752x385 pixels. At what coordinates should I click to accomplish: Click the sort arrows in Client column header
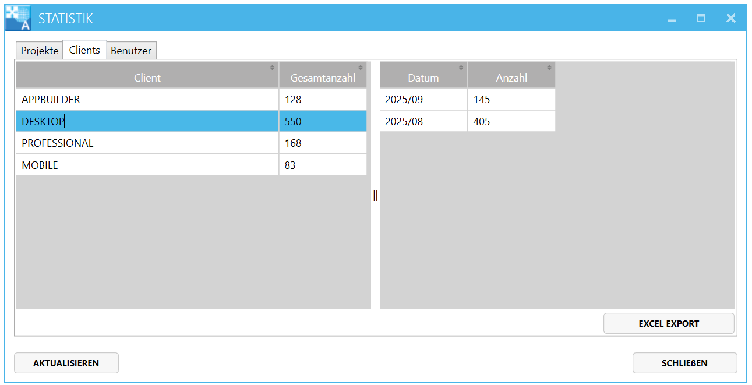(272, 68)
